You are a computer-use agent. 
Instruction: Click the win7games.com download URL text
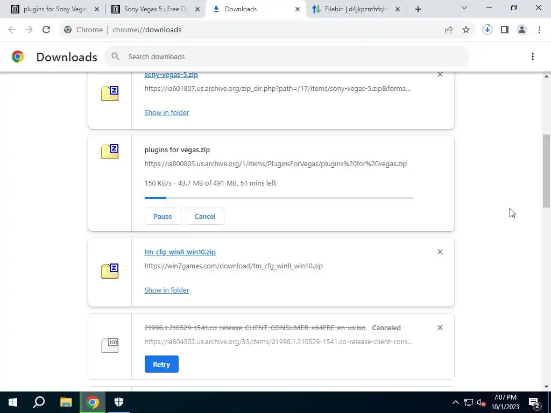tap(234, 266)
